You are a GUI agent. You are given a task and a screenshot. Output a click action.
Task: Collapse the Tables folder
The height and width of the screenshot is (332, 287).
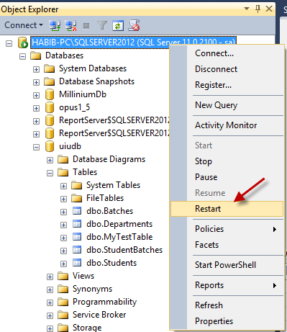(x=50, y=173)
